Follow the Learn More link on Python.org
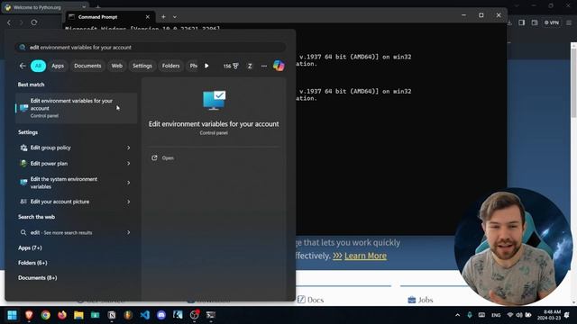 (x=365, y=256)
